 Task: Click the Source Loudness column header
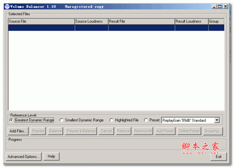[92, 21]
